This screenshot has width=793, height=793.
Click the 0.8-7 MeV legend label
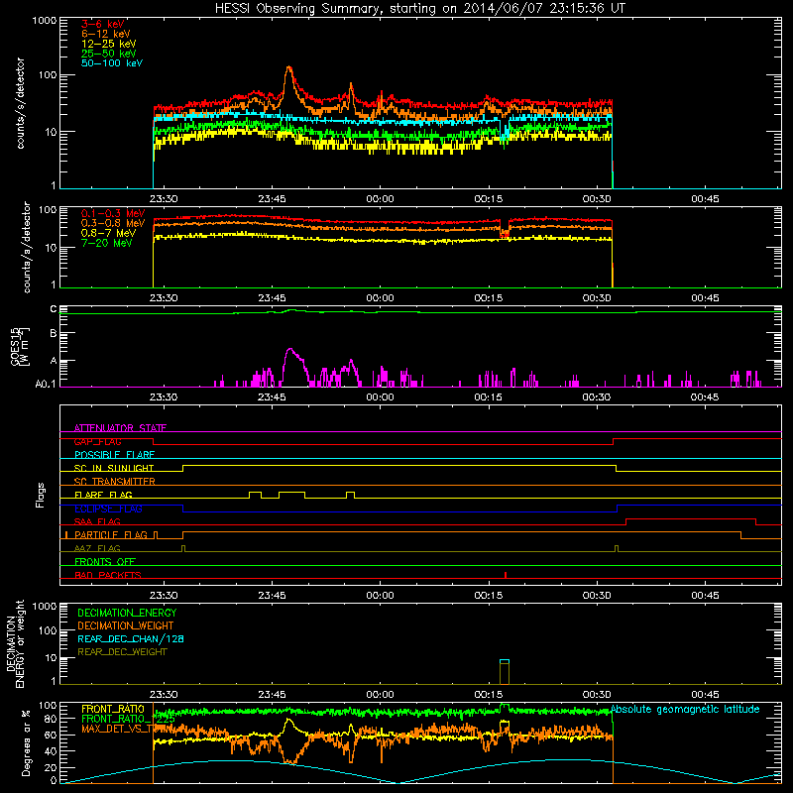click(x=108, y=233)
